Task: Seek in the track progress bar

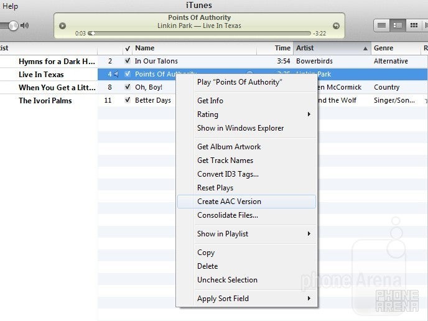Action: [200, 34]
